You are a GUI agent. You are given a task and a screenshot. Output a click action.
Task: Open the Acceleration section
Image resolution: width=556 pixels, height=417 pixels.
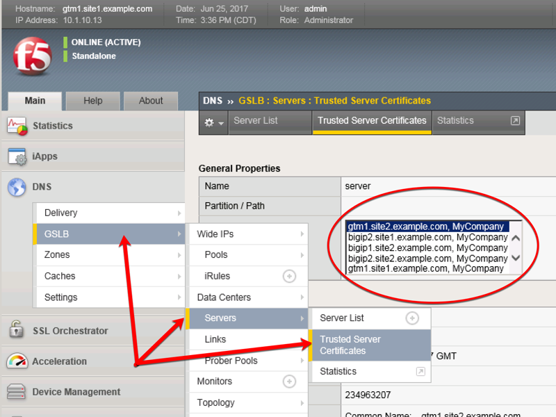coord(93,361)
